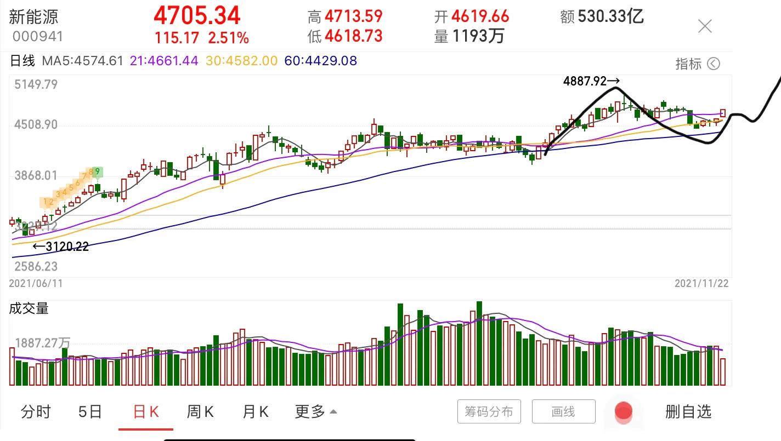Image resolution: width=781 pixels, height=441 pixels.
Task: Click the green number 9 sequence marker
Action: [98, 172]
